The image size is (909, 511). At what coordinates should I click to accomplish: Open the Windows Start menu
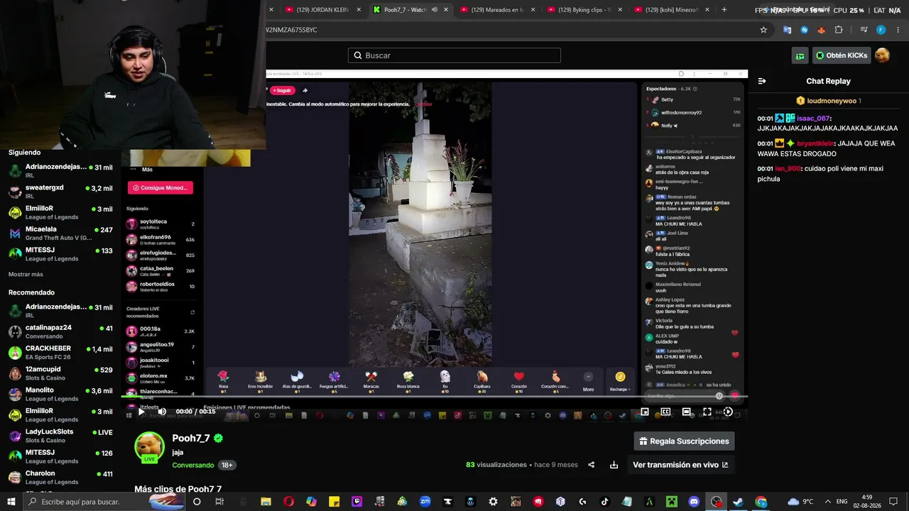(11, 502)
